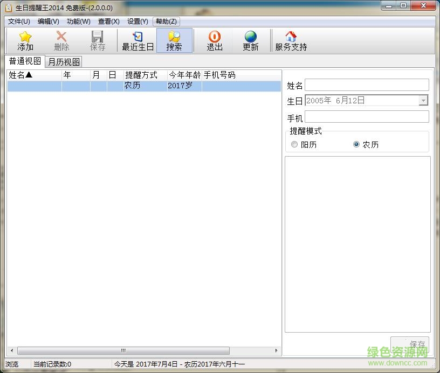Select the 农历 (lunar calendar) radio button
The image size is (440, 373).
[x=356, y=144]
